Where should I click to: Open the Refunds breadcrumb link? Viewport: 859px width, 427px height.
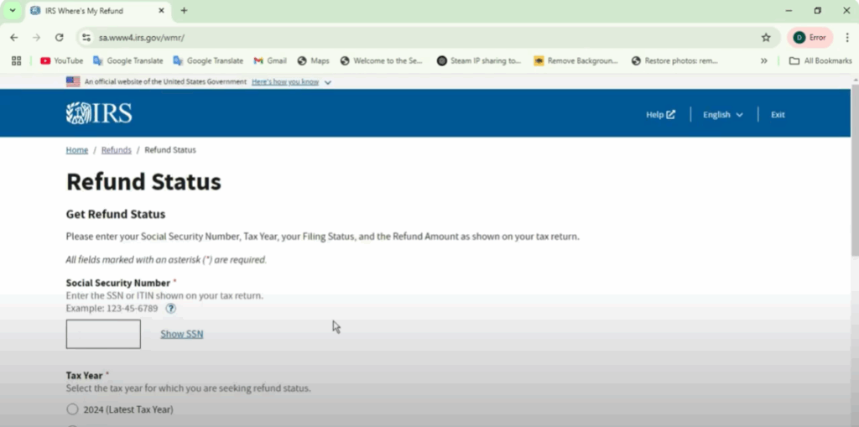click(116, 149)
